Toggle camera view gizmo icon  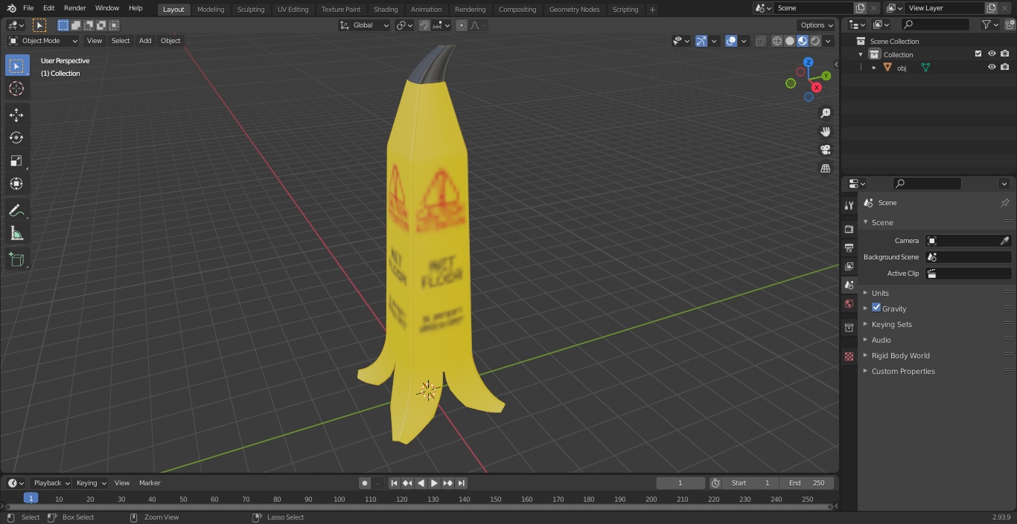(x=825, y=150)
